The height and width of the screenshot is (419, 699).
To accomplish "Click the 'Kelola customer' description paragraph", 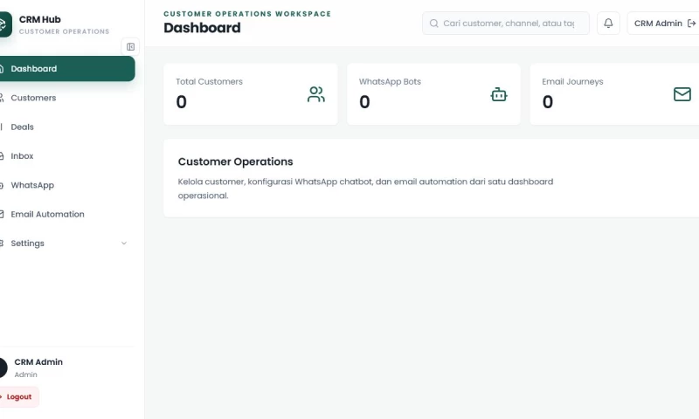I will [365, 189].
